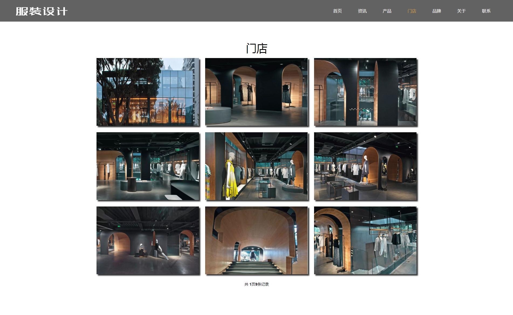Click the 服装设计 site logo
The image size is (513, 315).
pyautogui.click(x=42, y=11)
